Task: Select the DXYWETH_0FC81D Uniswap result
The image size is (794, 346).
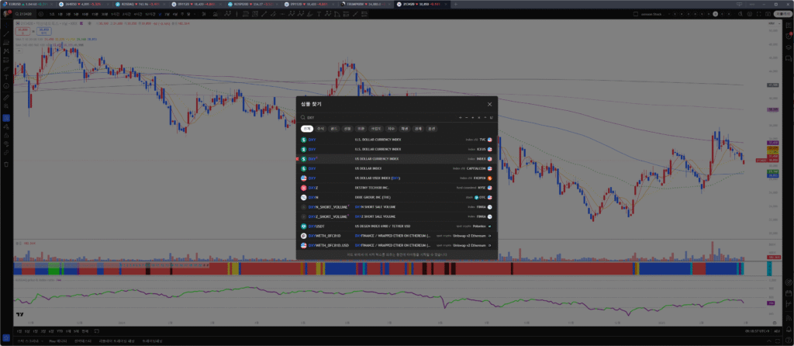Action: (396, 236)
